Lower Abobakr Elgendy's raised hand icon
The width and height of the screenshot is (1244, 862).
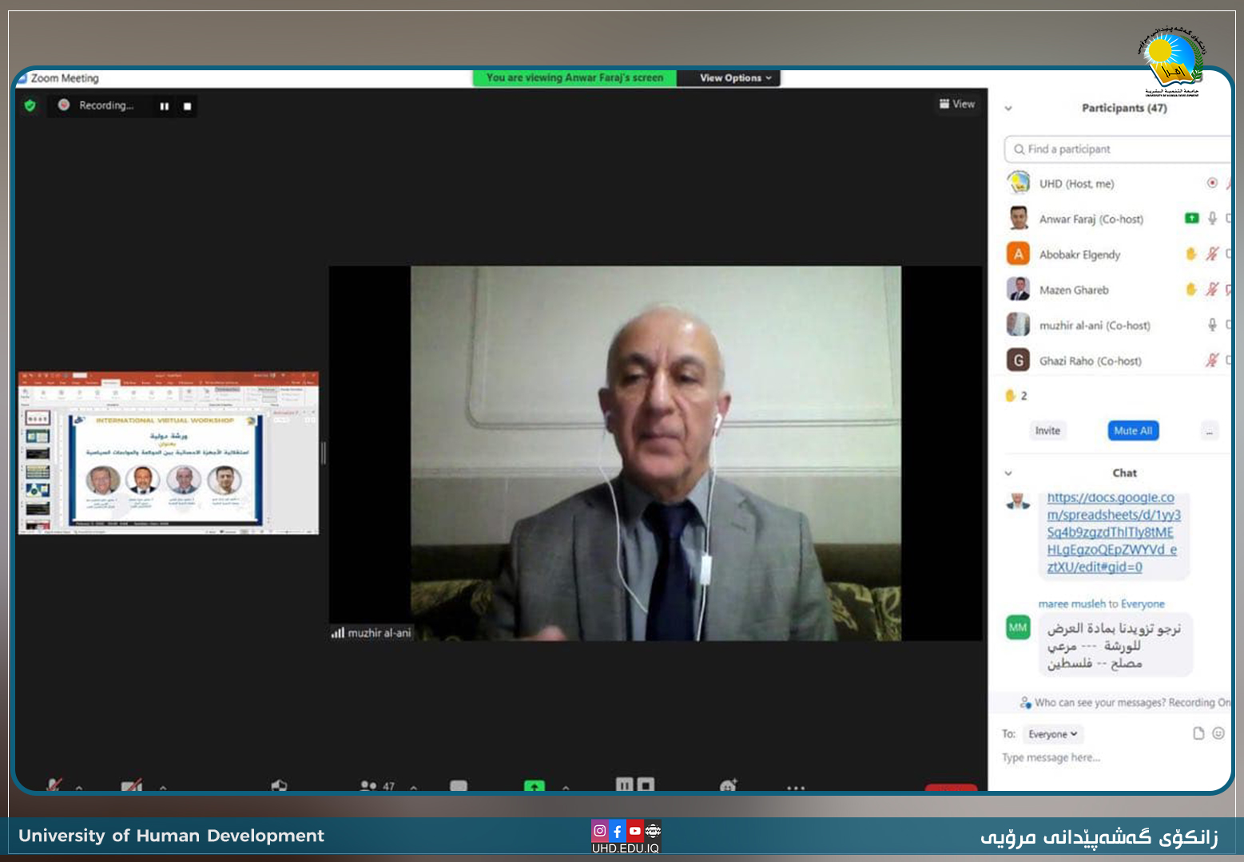[1190, 254]
